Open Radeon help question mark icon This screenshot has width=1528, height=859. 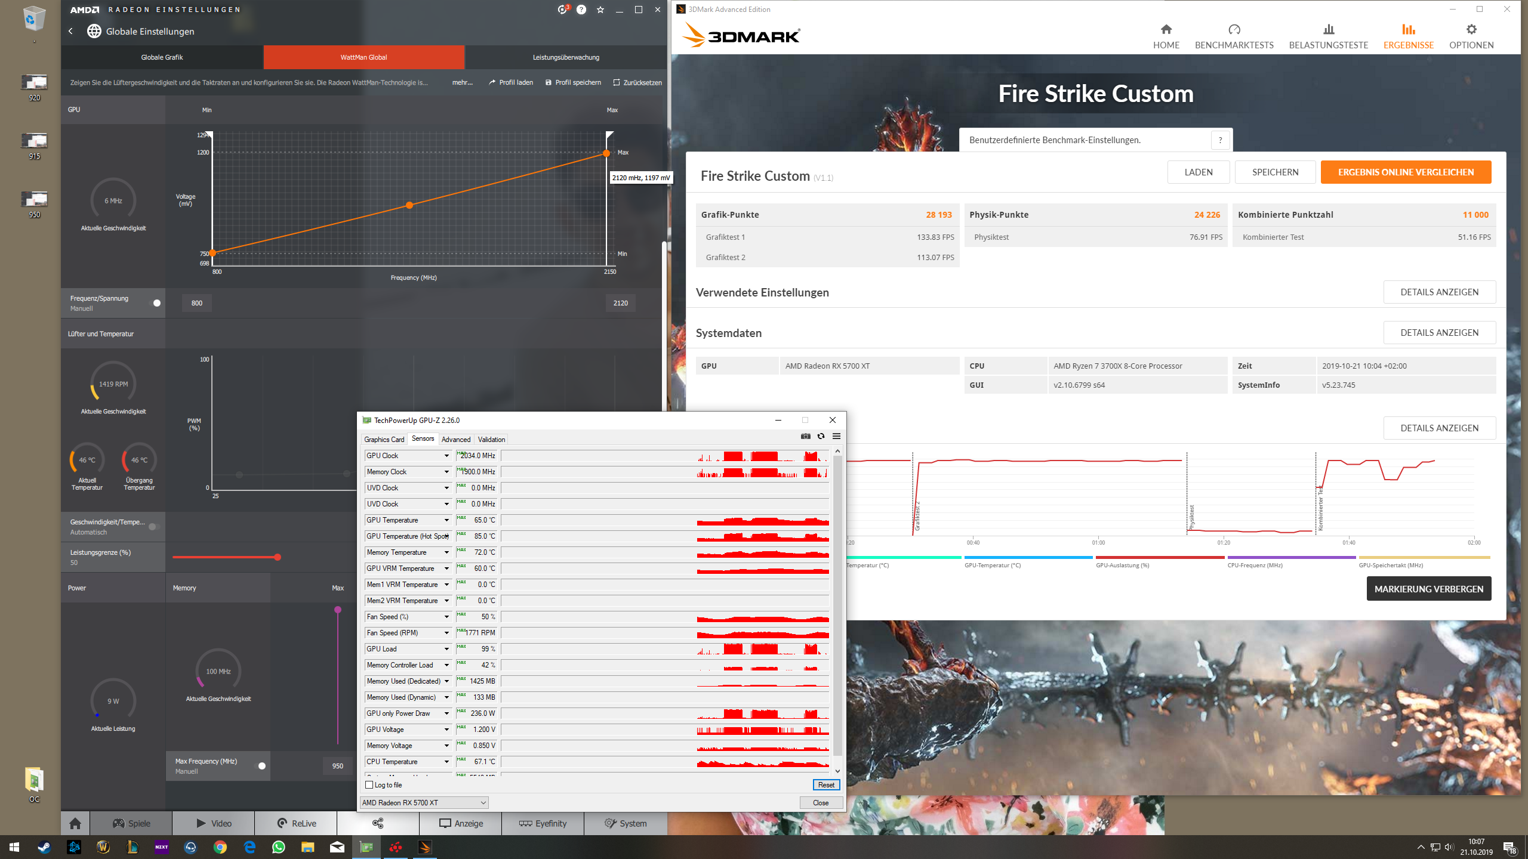(x=581, y=10)
